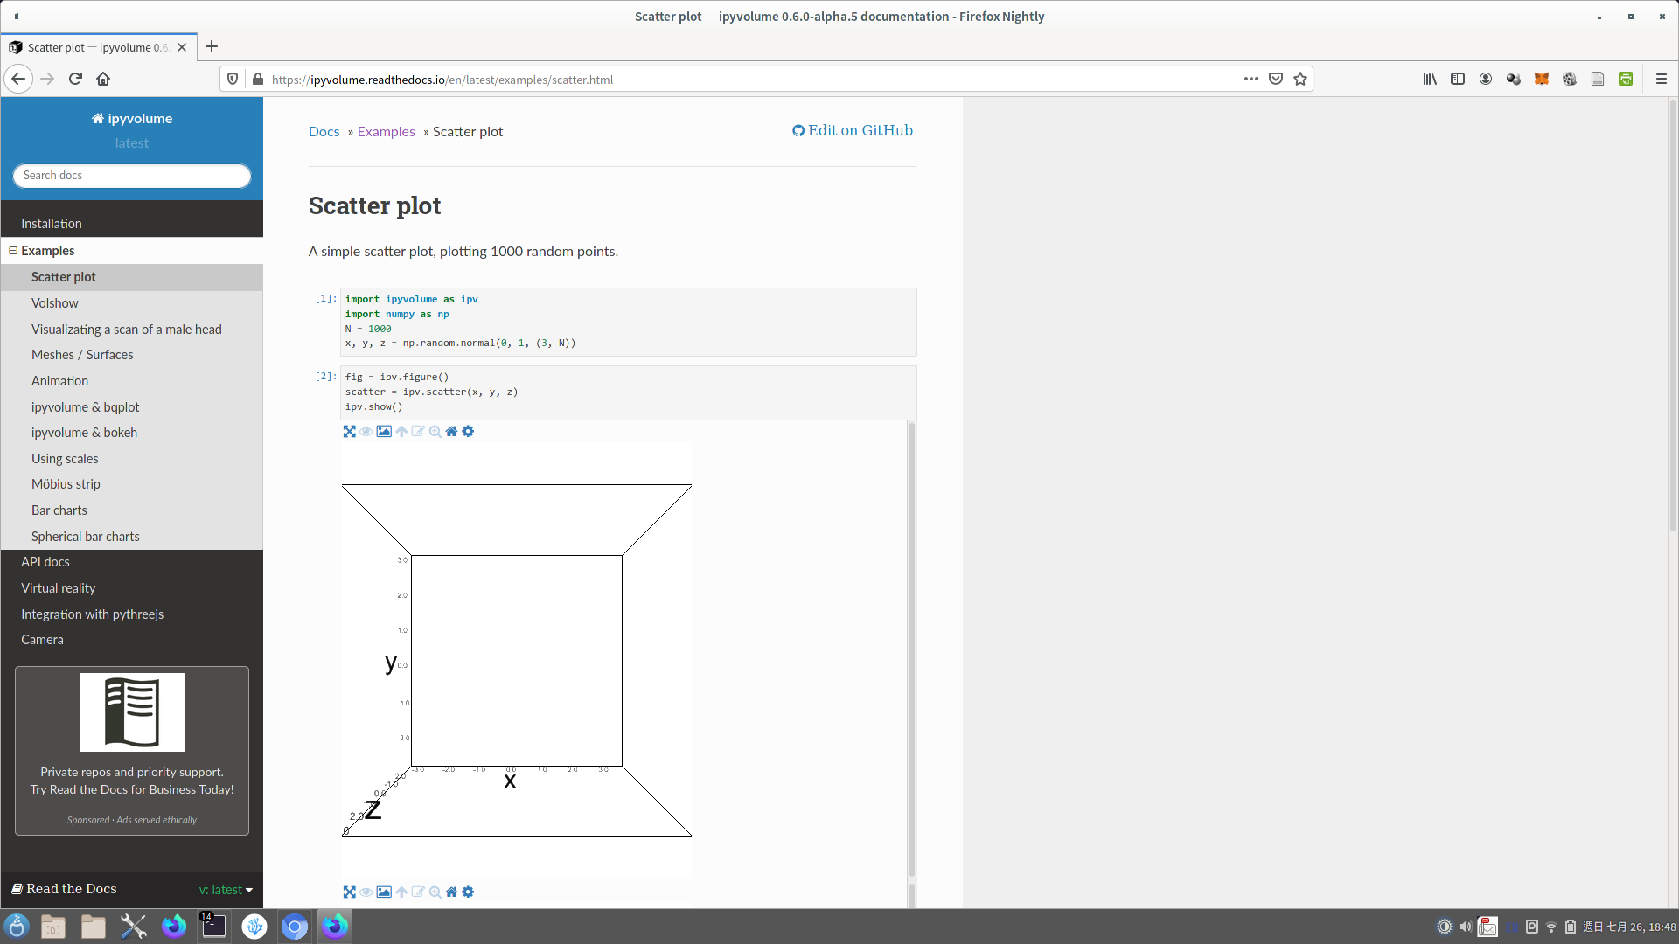Open the MetaMask fox extension
1679x944 pixels.
pyautogui.click(x=1541, y=79)
